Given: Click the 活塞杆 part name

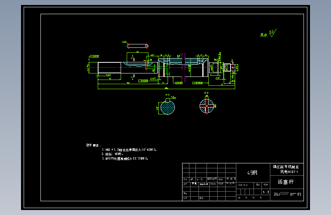Looking at the screenshot, I should tap(286, 182).
